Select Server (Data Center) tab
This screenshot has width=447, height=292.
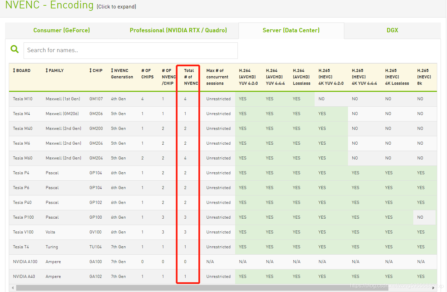[x=291, y=30]
